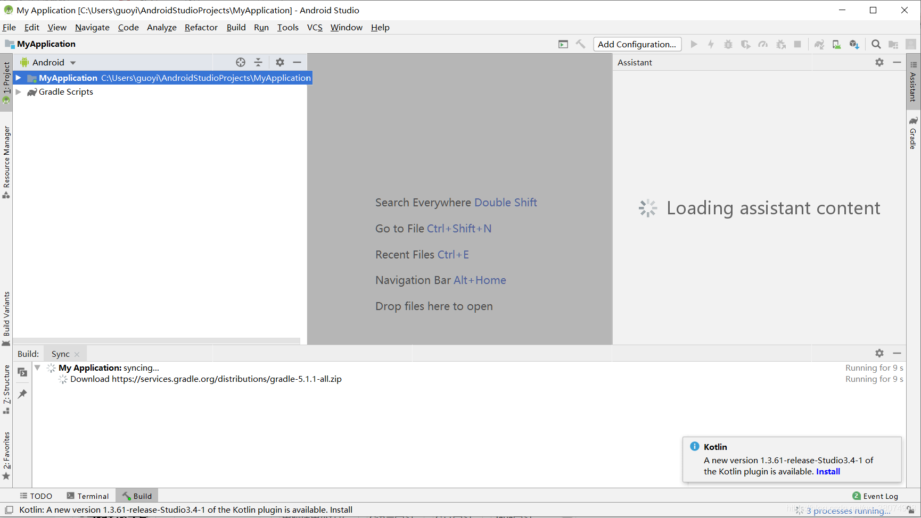Click the select run/debug target icon
This screenshot has height=518, width=921.
(x=563, y=44)
